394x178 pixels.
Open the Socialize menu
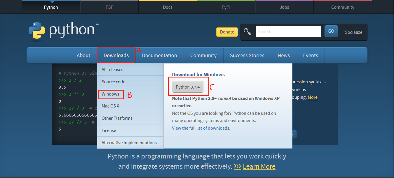coord(353,32)
